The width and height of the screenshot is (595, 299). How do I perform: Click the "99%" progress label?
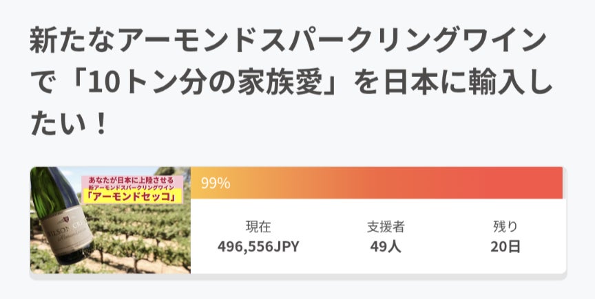click(x=216, y=184)
